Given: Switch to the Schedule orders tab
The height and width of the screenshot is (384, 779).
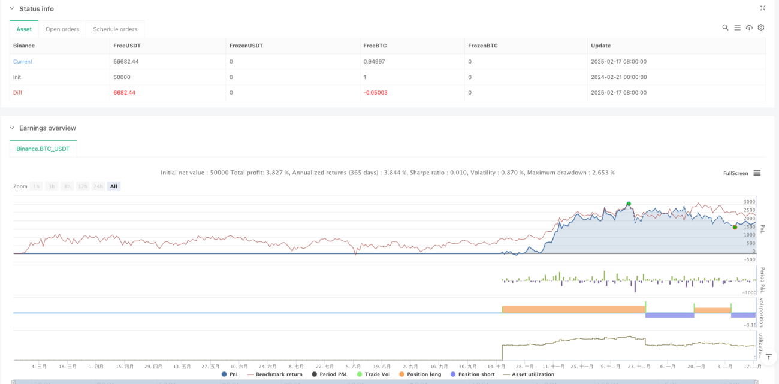Looking at the screenshot, I should 115,29.
